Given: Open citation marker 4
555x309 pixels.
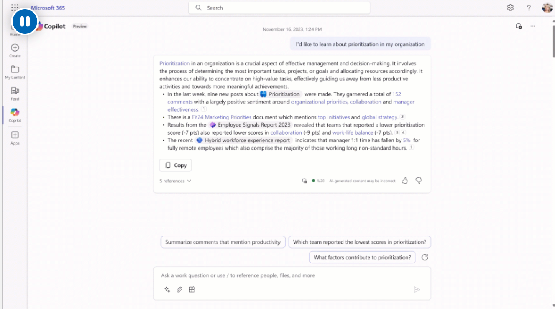Looking at the screenshot, I should (x=403, y=133).
